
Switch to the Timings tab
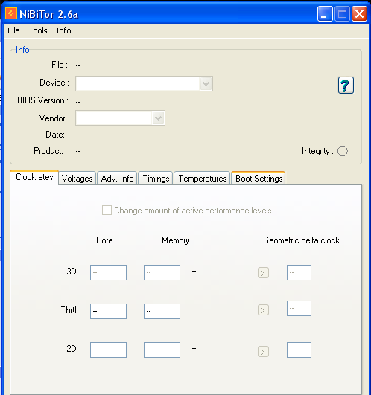point(156,179)
